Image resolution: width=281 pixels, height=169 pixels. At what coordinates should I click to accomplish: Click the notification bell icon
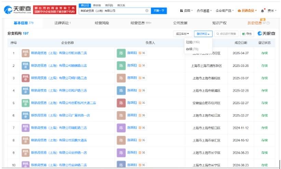(x=263, y=11)
